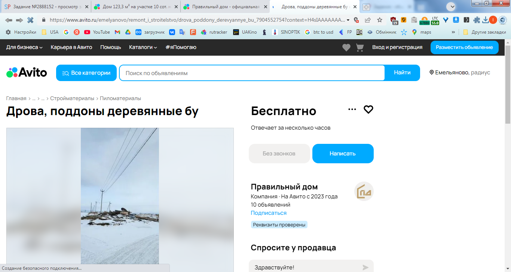This screenshot has height=272, width=511.
Task: Switch to Дом 123,3 м² tab
Action: coord(135,7)
